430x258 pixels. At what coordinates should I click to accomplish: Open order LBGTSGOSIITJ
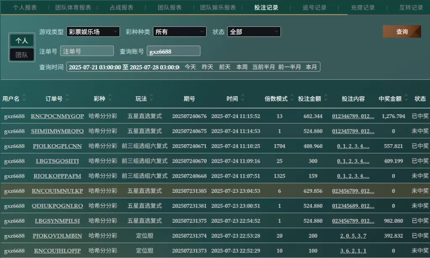[x=57, y=161]
